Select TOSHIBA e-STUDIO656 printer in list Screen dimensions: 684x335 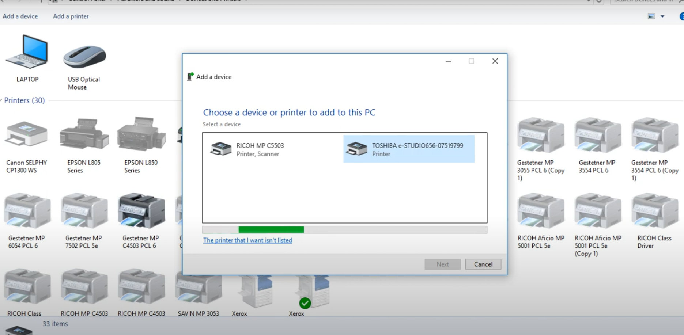pyautogui.click(x=409, y=149)
